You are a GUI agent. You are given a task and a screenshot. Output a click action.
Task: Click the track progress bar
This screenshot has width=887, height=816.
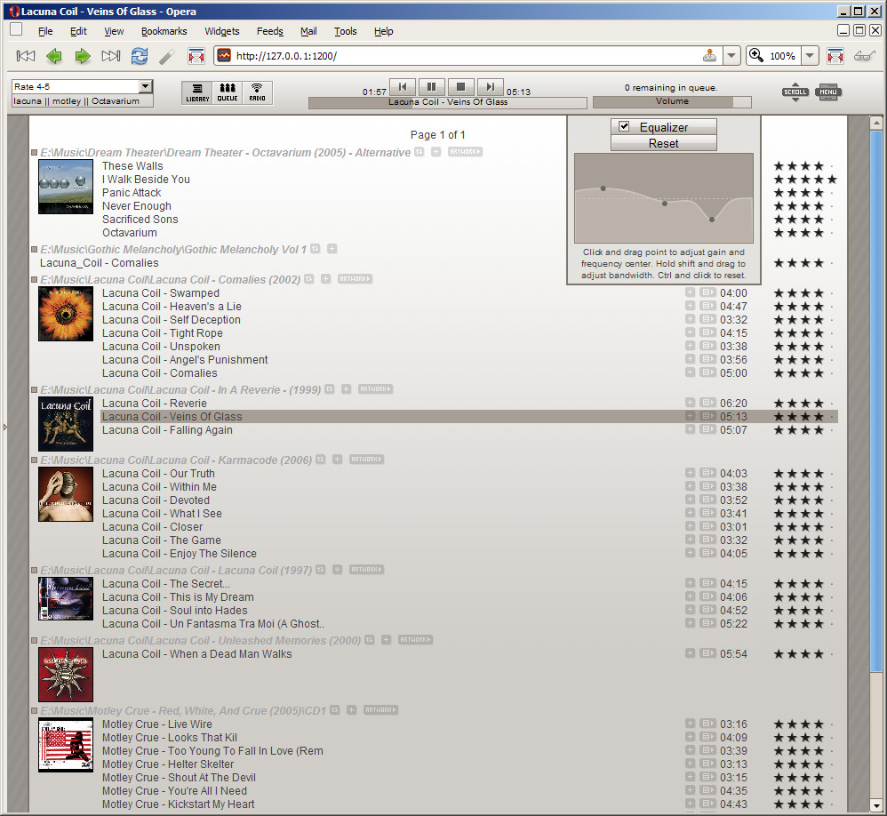pos(447,102)
